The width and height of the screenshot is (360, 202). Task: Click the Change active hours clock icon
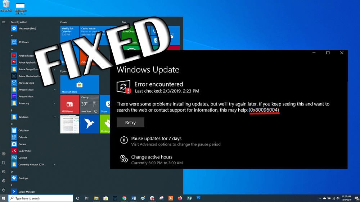[x=124, y=159]
